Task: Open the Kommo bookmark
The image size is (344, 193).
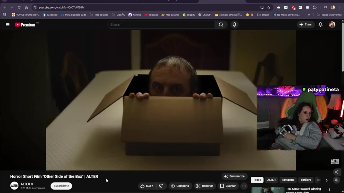Action: 135,15
